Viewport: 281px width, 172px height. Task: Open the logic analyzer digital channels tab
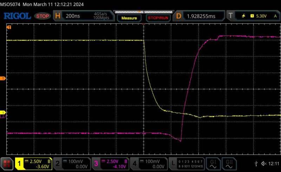pyautogui.click(x=187, y=163)
